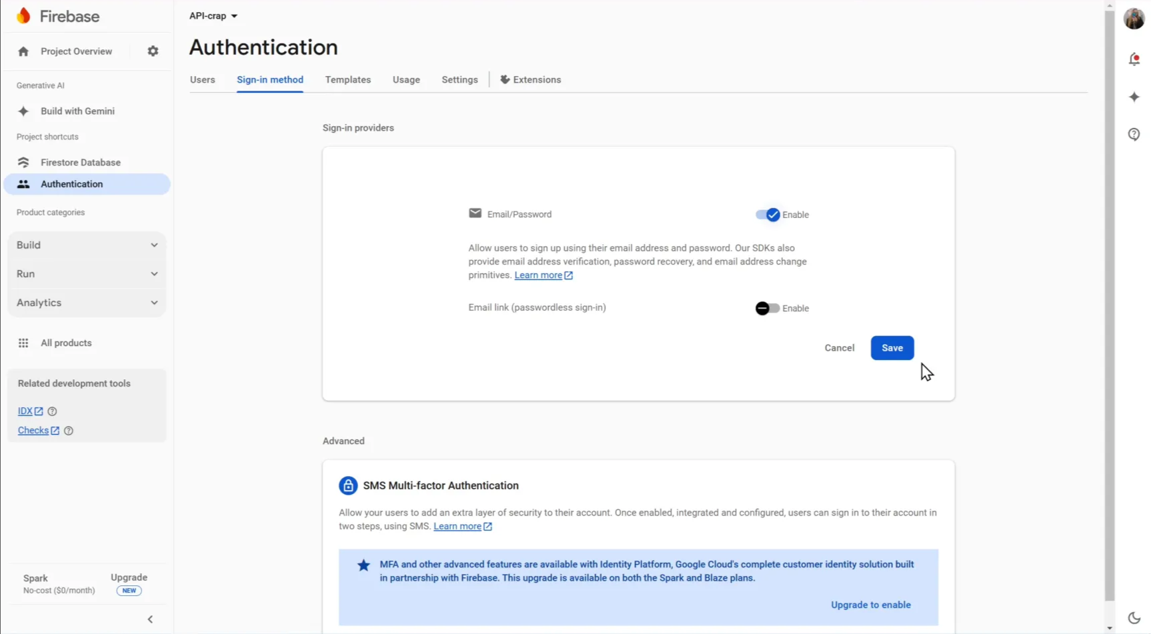The width and height of the screenshot is (1151, 634).
Task: Click the All products grid icon
Action: pos(23,343)
